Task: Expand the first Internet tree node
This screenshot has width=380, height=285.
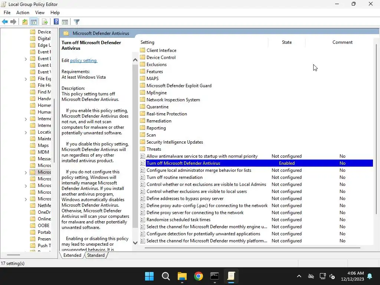Action: [26, 119]
